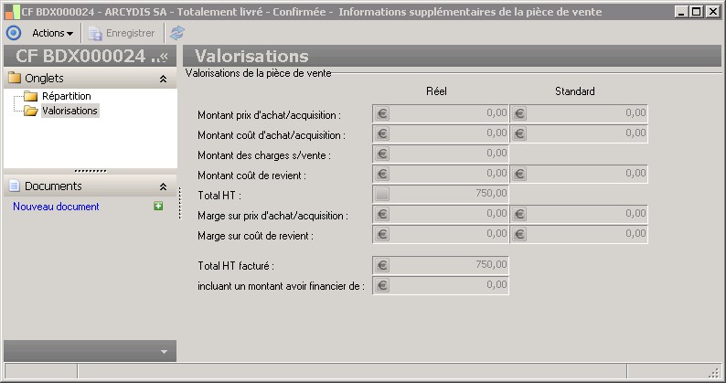726x383 pixels.
Task: Click euro icon of montant avoir financier
Action: coord(382,285)
